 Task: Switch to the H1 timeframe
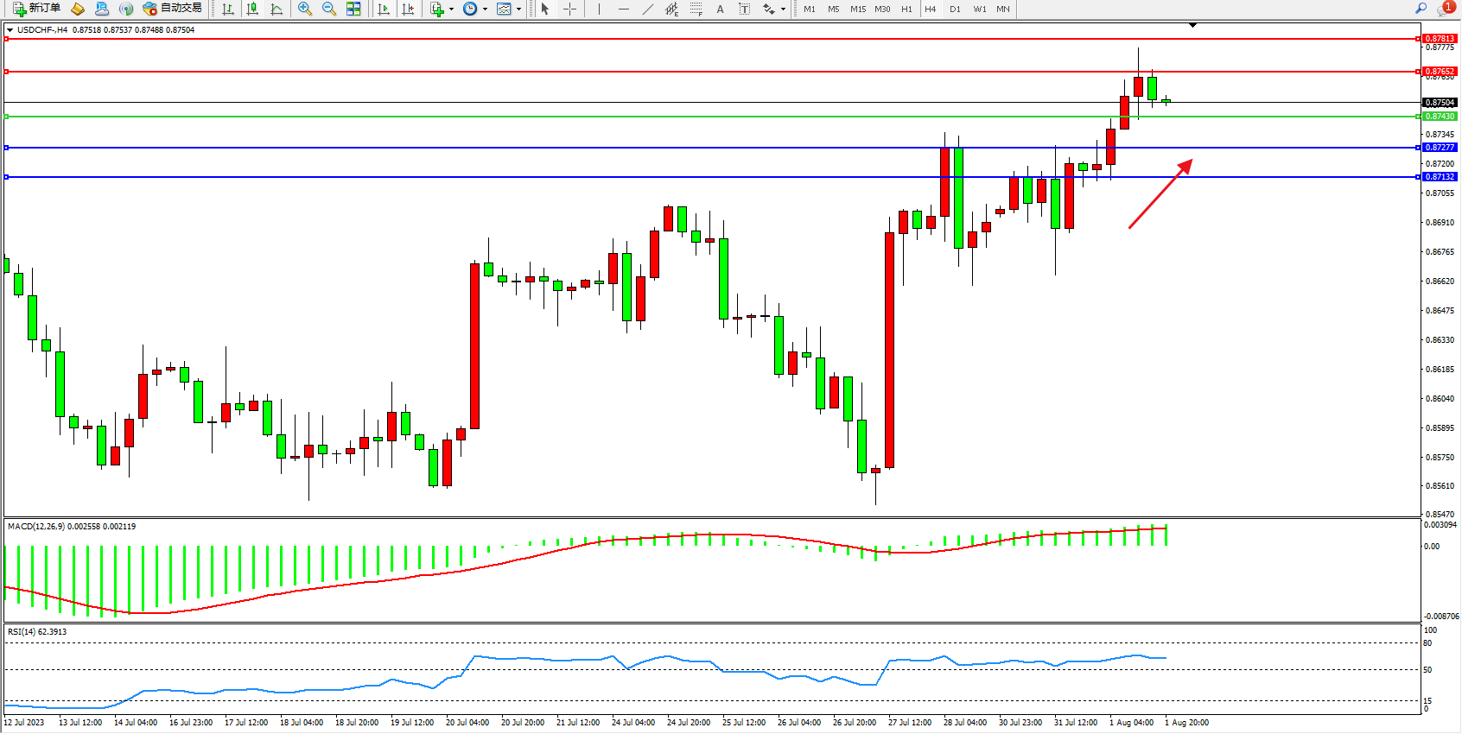[x=906, y=9]
